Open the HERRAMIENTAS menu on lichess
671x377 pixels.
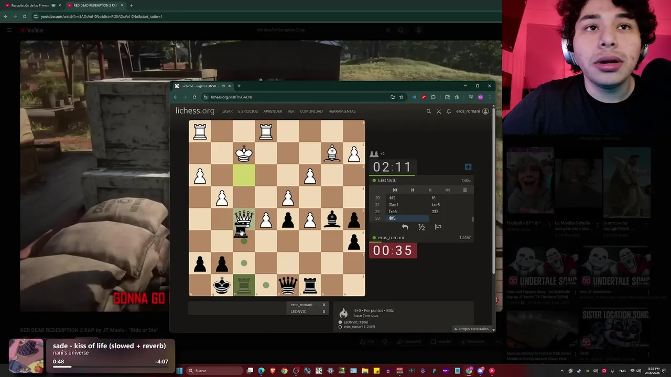342,112
